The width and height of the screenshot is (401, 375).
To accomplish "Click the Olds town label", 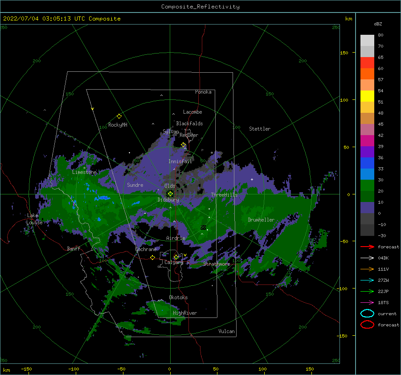I will tap(170, 186).
